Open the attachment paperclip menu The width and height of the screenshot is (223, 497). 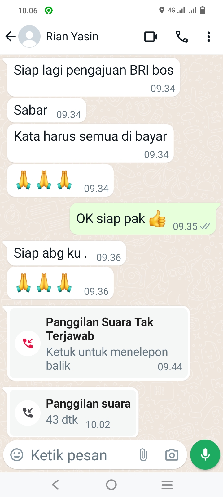click(143, 455)
